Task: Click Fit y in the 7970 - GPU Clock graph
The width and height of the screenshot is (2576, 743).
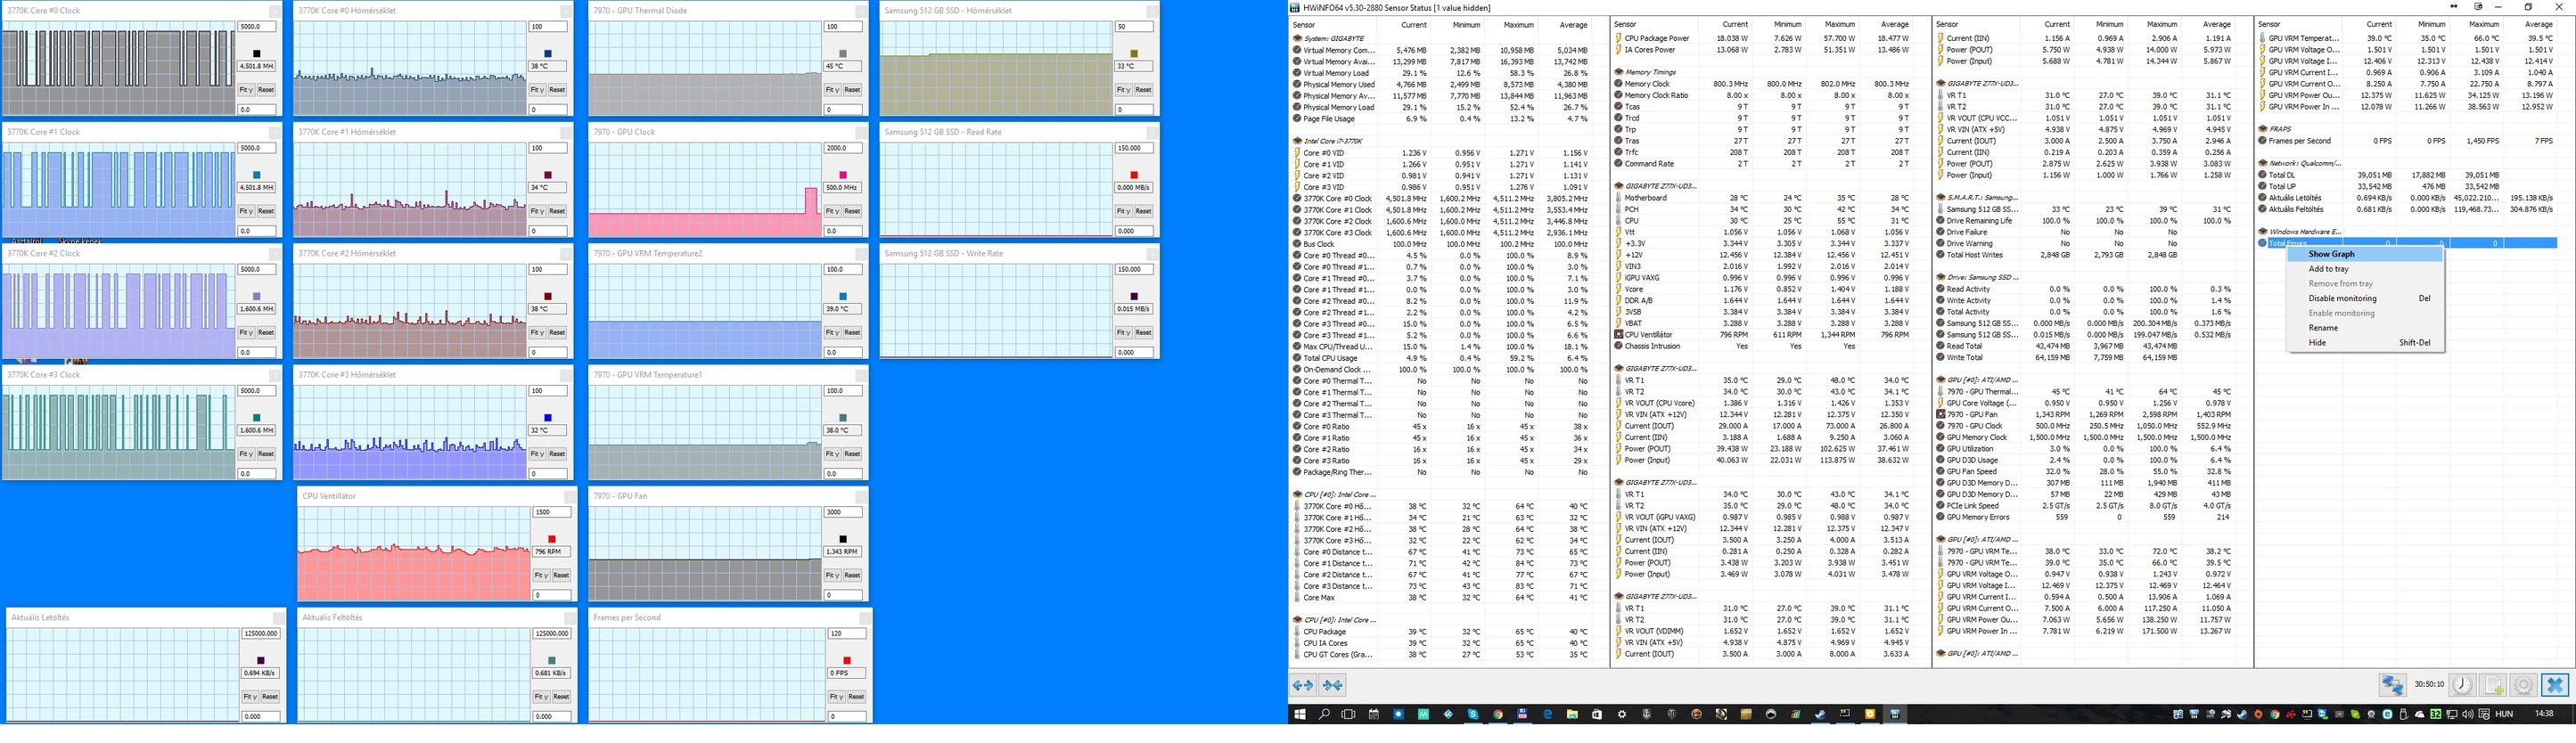Action: (x=832, y=211)
